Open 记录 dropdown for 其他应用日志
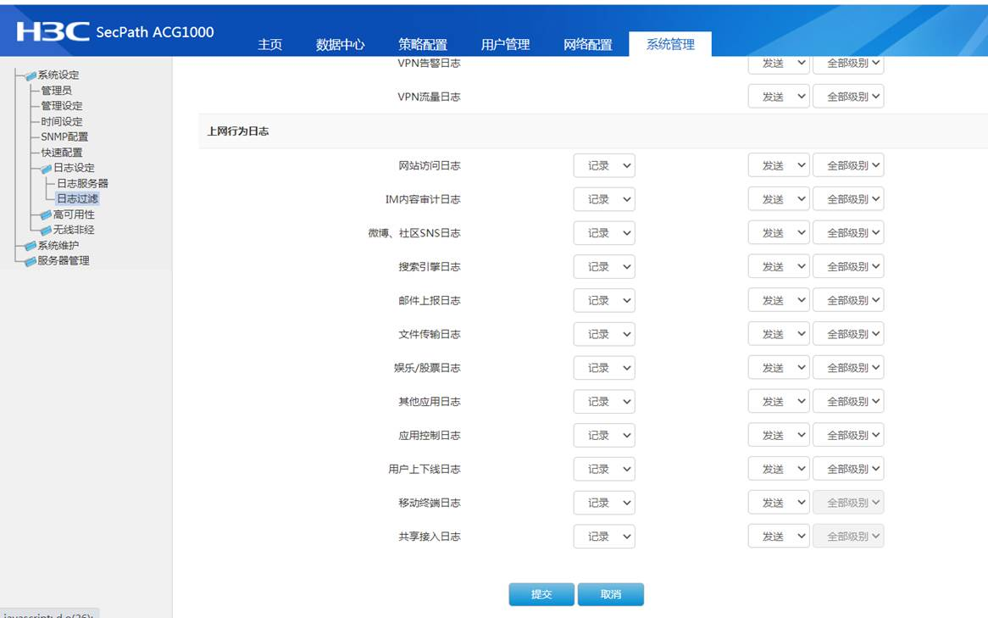This screenshot has height=618, width=988. pyautogui.click(x=604, y=402)
